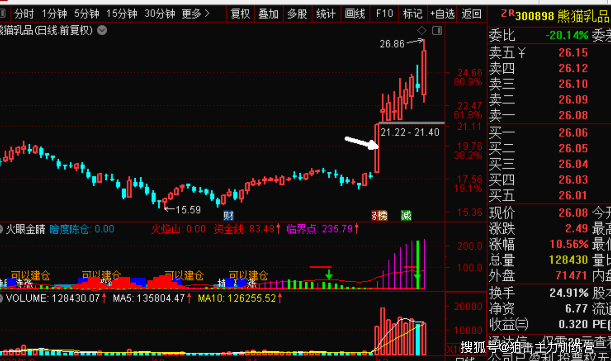
Task: Click the 叠加 overlay button
Action: coord(268,14)
